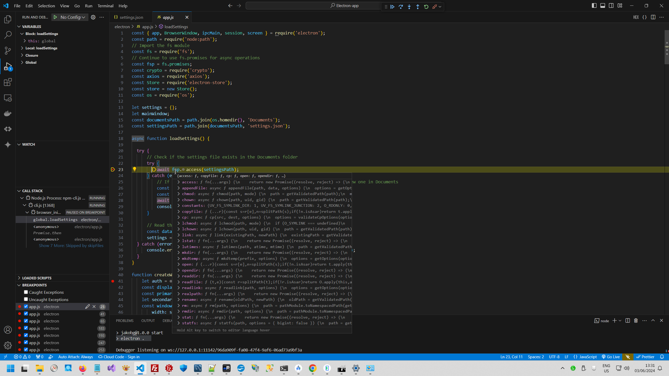This screenshot has height=376, width=669.
Task: Click the Split Editor Right icon
Action: point(653,17)
